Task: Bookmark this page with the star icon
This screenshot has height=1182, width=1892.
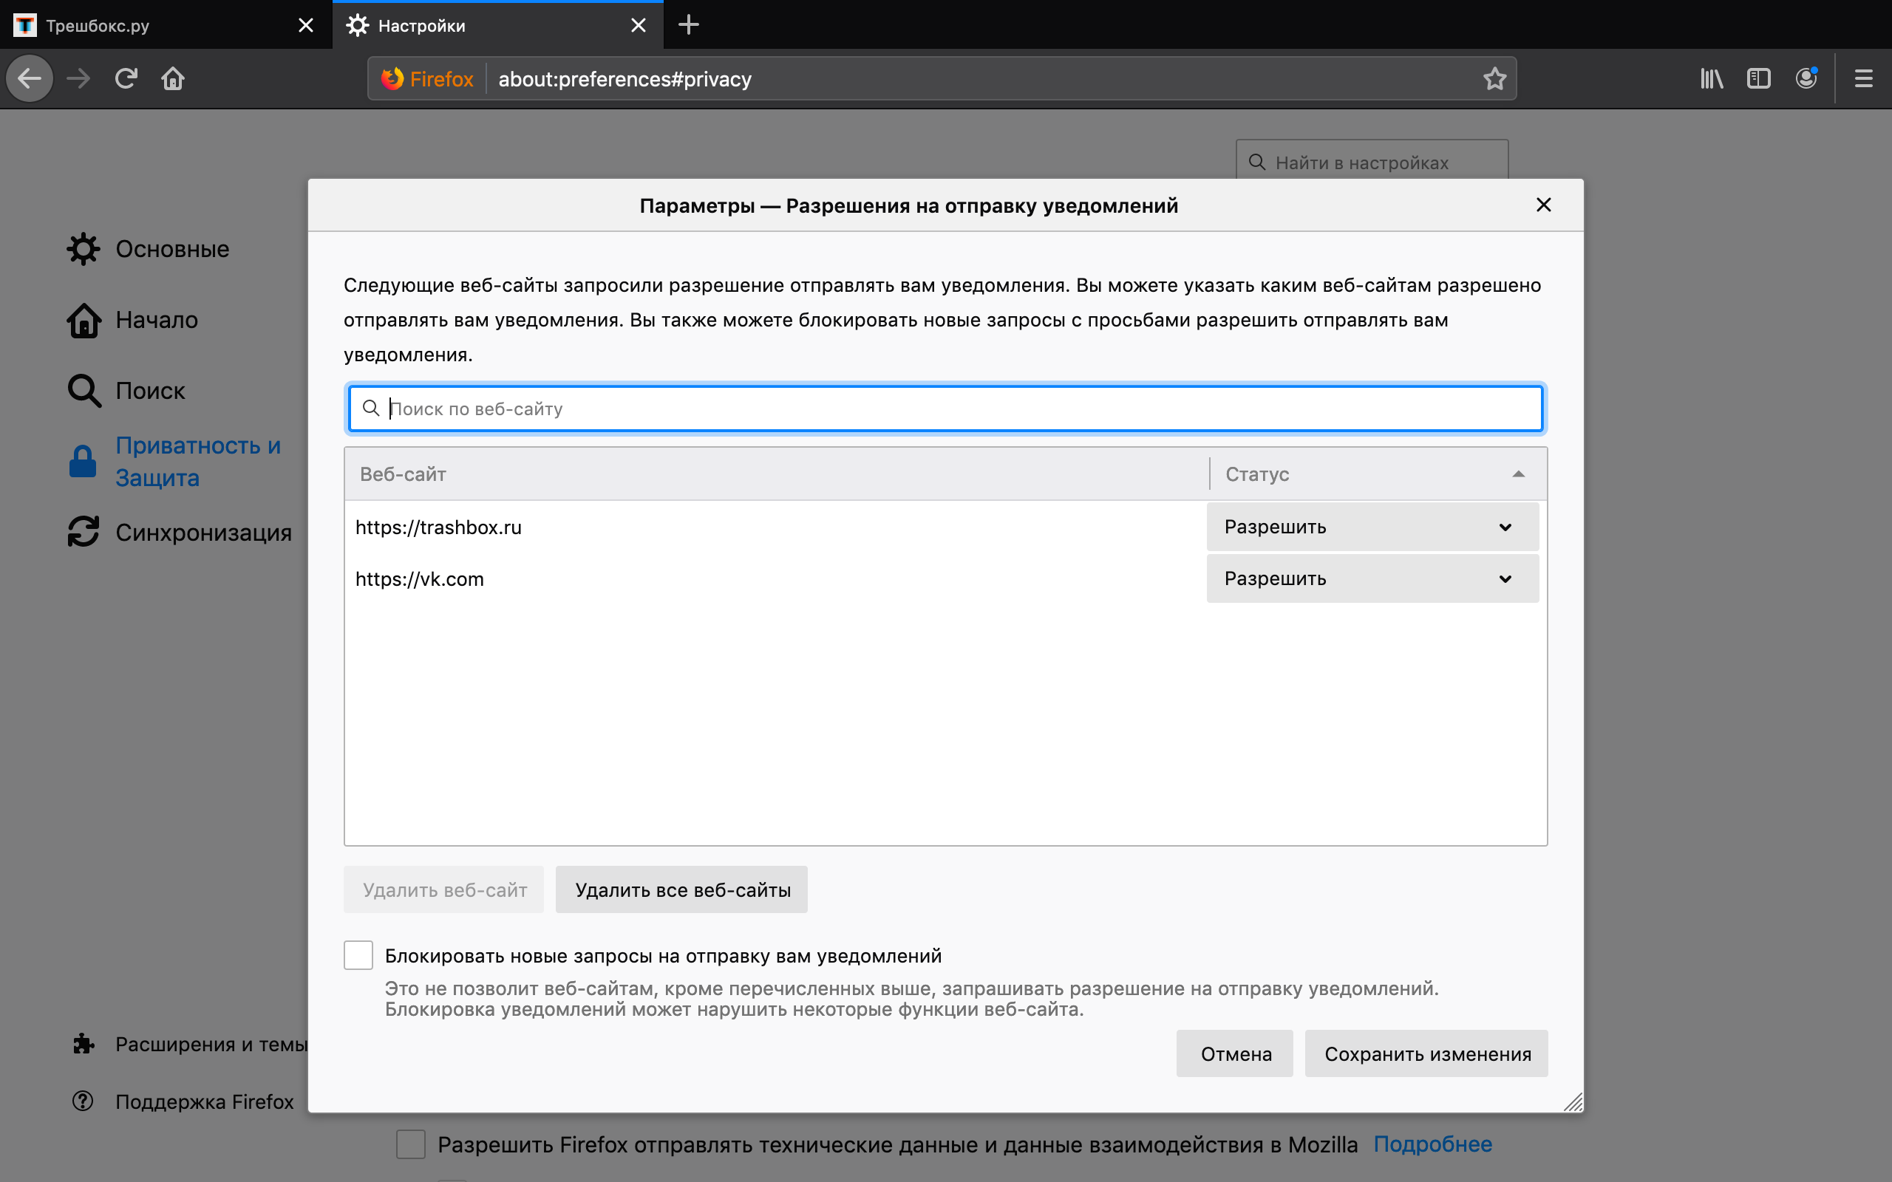Action: 1494,78
